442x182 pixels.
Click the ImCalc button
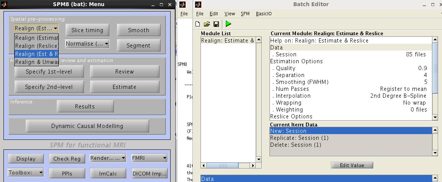(108, 174)
